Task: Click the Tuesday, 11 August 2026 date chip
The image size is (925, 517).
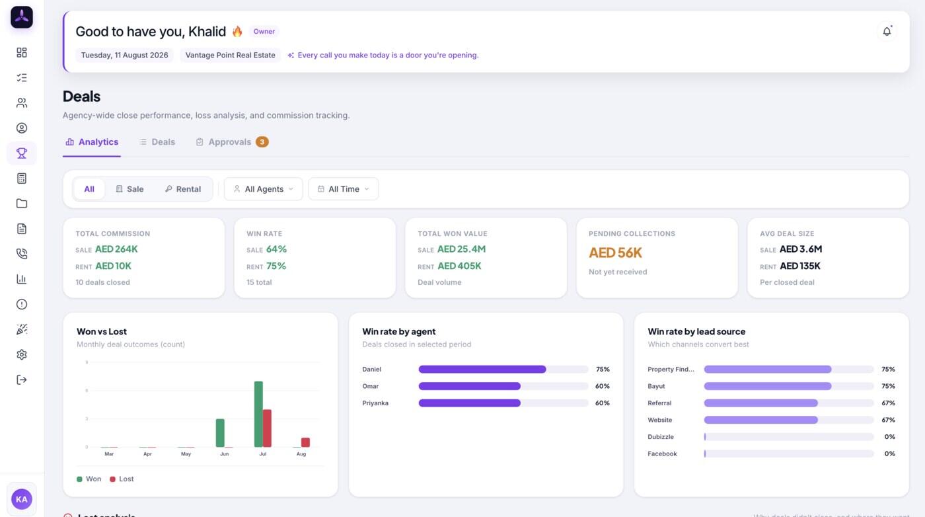Action: click(125, 55)
